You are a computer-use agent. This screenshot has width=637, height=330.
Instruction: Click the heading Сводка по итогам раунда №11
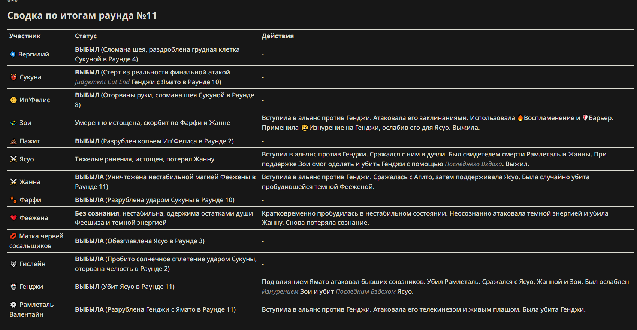[82, 15]
